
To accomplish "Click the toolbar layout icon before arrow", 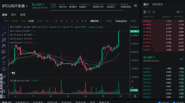I will pyautogui.click(x=82, y=21).
